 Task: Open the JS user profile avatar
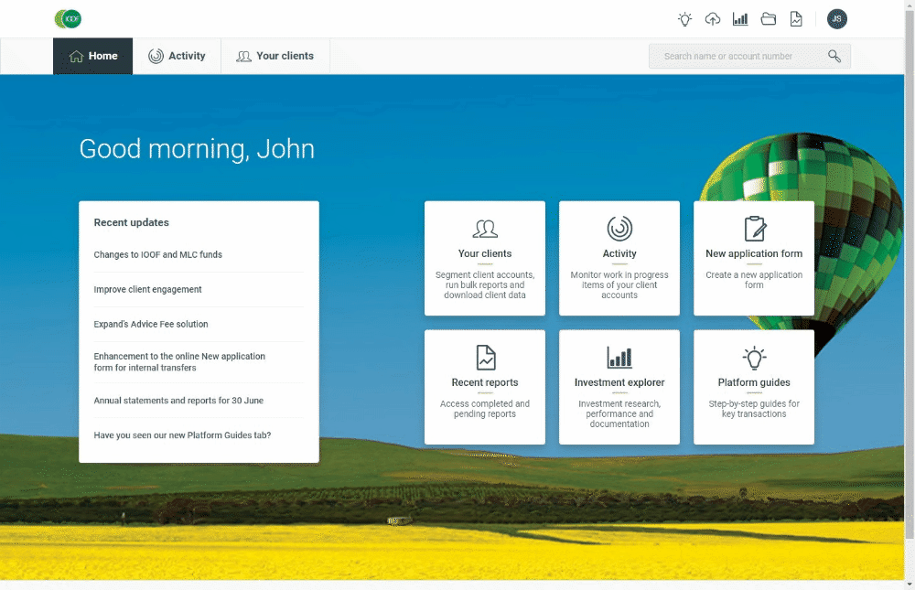point(837,19)
